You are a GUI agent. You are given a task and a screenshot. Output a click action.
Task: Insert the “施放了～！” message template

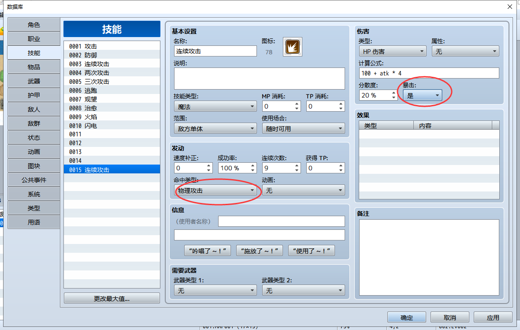coord(259,251)
